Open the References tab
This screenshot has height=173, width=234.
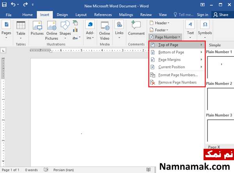pos(103,15)
